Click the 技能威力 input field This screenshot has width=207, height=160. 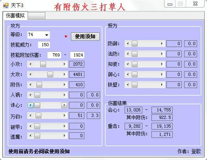(44, 45)
